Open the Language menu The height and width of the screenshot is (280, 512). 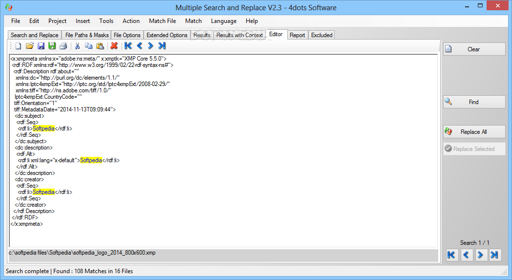[x=224, y=21]
